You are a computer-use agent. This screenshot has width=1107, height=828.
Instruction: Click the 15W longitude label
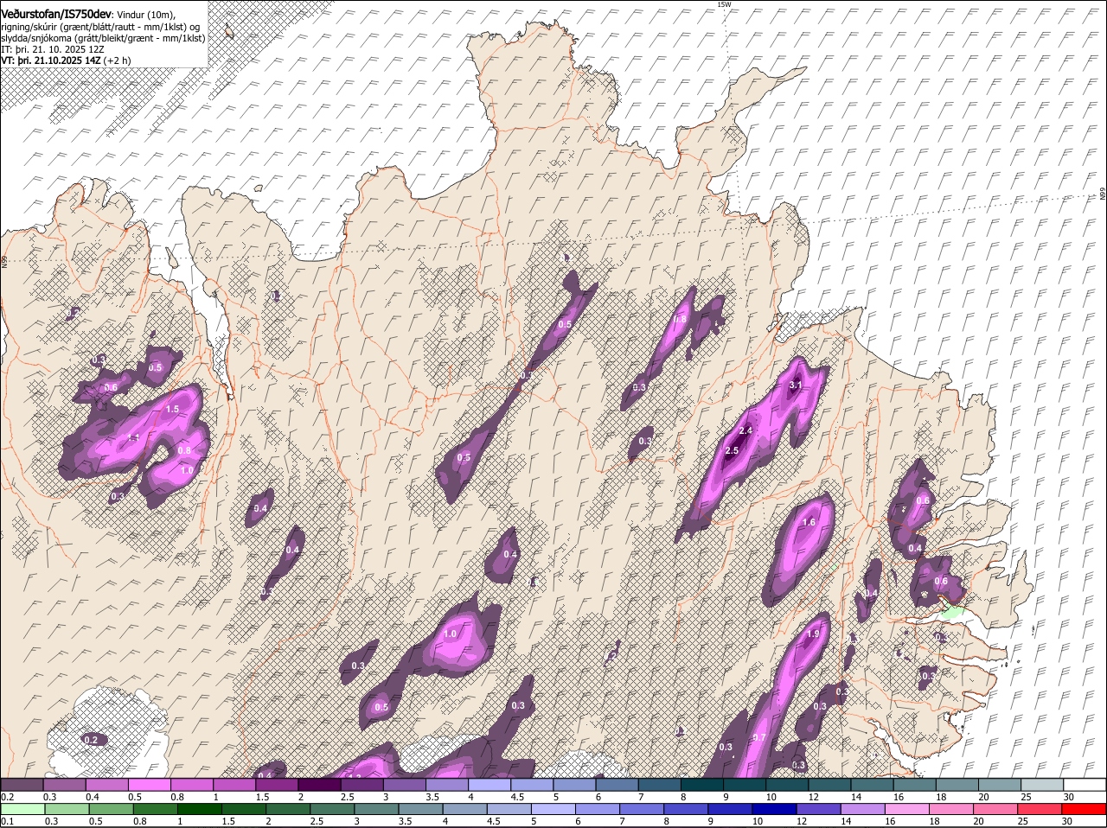[725, 4]
